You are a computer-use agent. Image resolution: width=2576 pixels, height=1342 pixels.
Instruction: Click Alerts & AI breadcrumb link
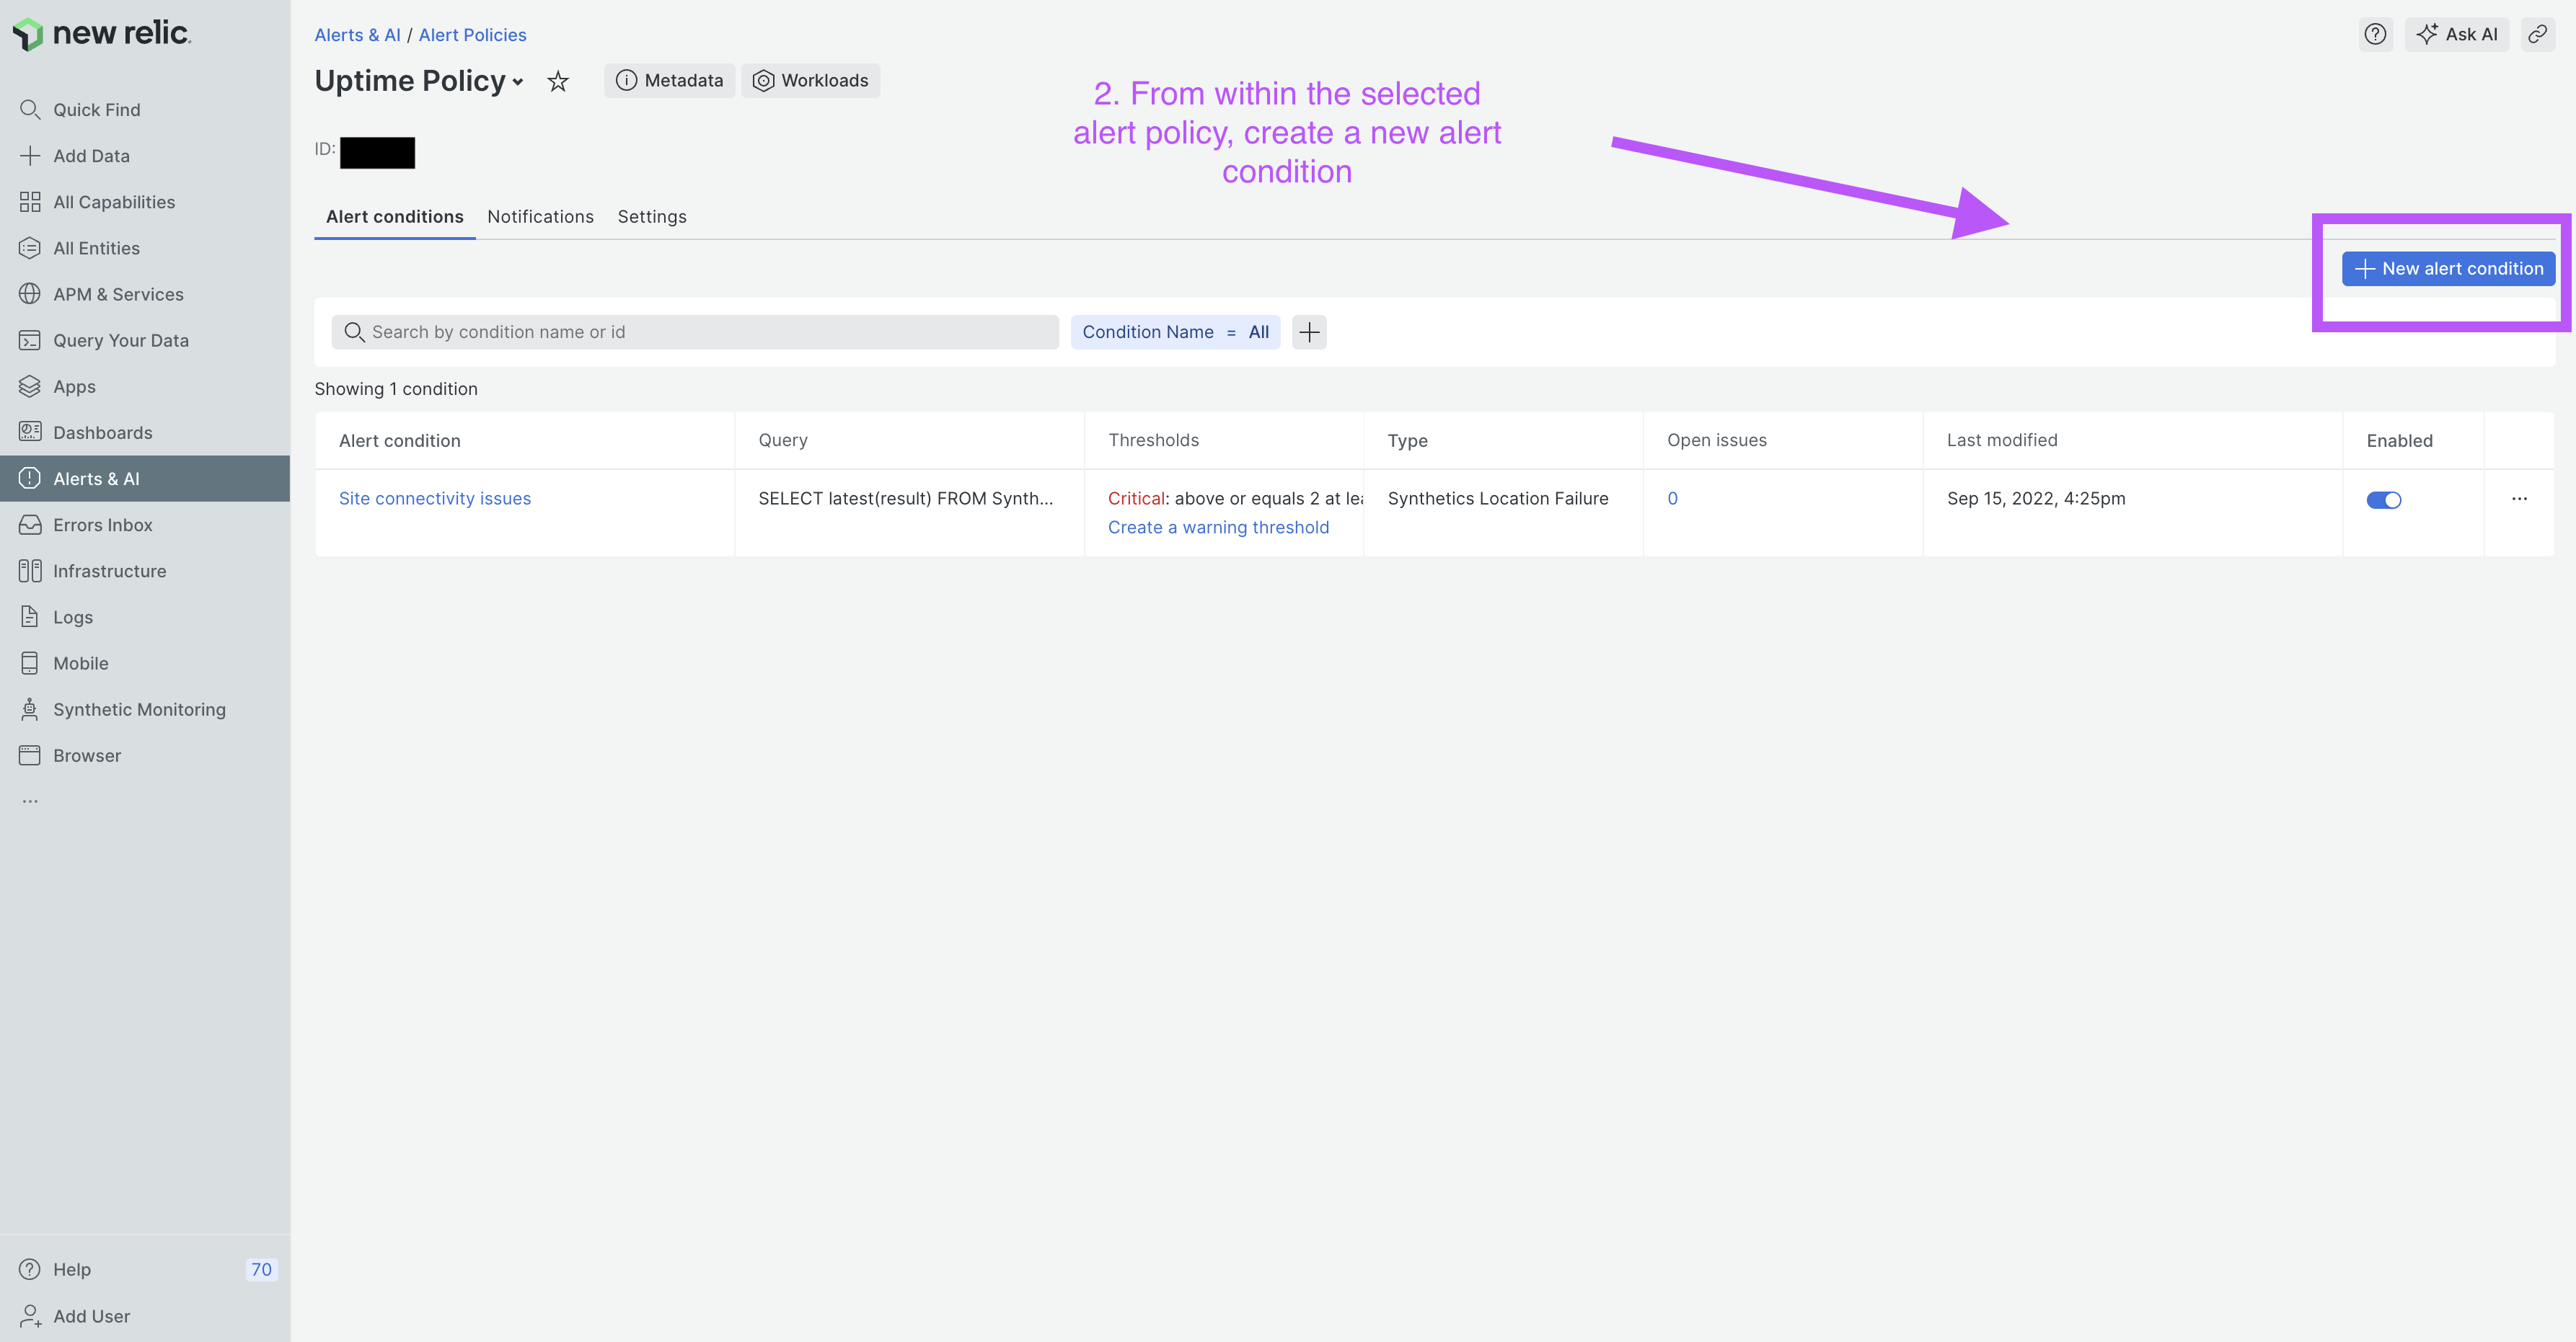(357, 35)
